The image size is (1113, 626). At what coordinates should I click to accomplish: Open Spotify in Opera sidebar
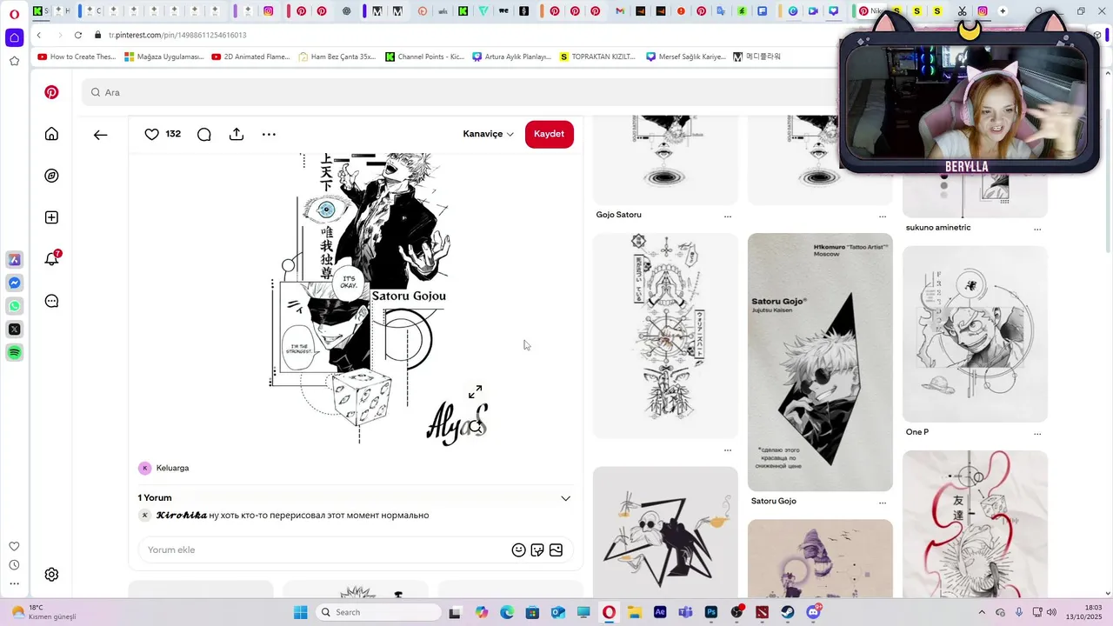[14, 353]
